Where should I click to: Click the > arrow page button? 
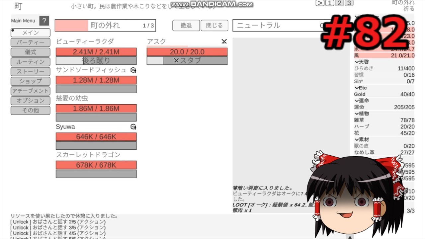click(320, 3)
